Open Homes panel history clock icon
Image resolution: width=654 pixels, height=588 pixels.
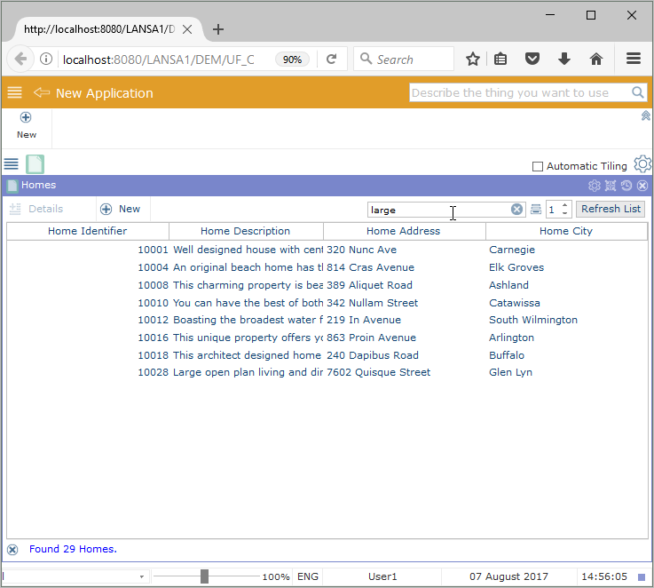(626, 186)
